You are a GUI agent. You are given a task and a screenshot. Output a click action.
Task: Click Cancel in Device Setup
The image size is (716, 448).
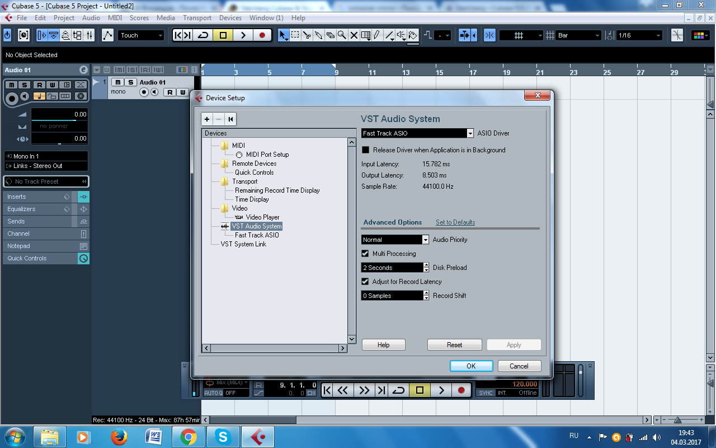click(519, 366)
